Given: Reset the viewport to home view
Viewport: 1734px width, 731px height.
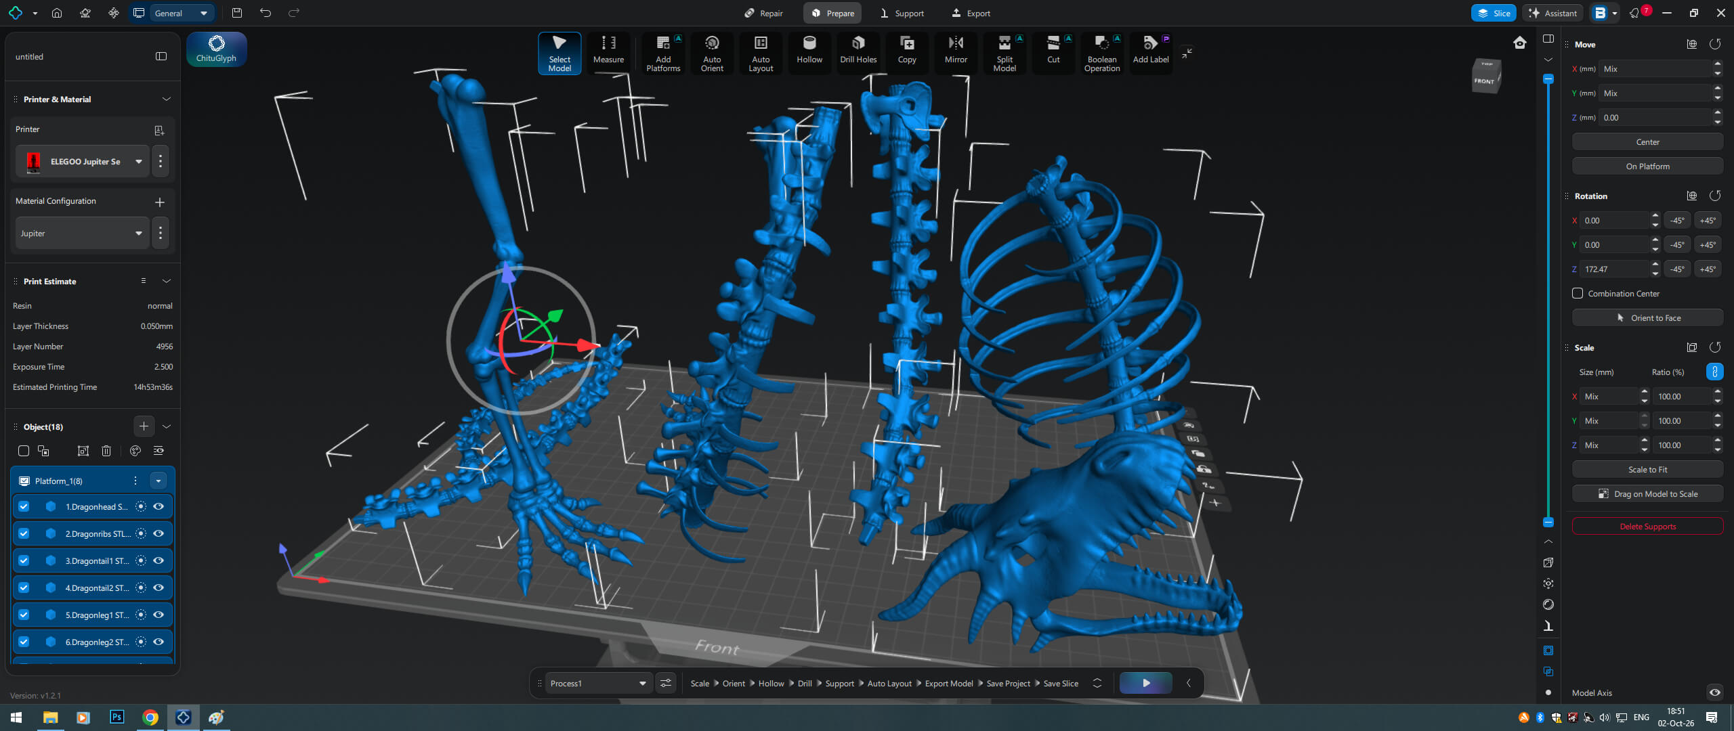Looking at the screenshot, I should (x=1520, y=43).
